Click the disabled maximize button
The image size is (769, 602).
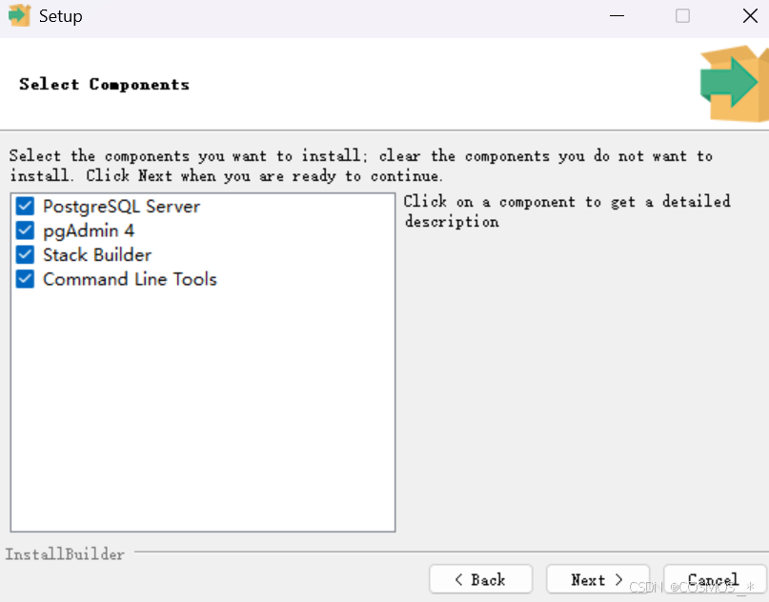[x=682, y=15]
